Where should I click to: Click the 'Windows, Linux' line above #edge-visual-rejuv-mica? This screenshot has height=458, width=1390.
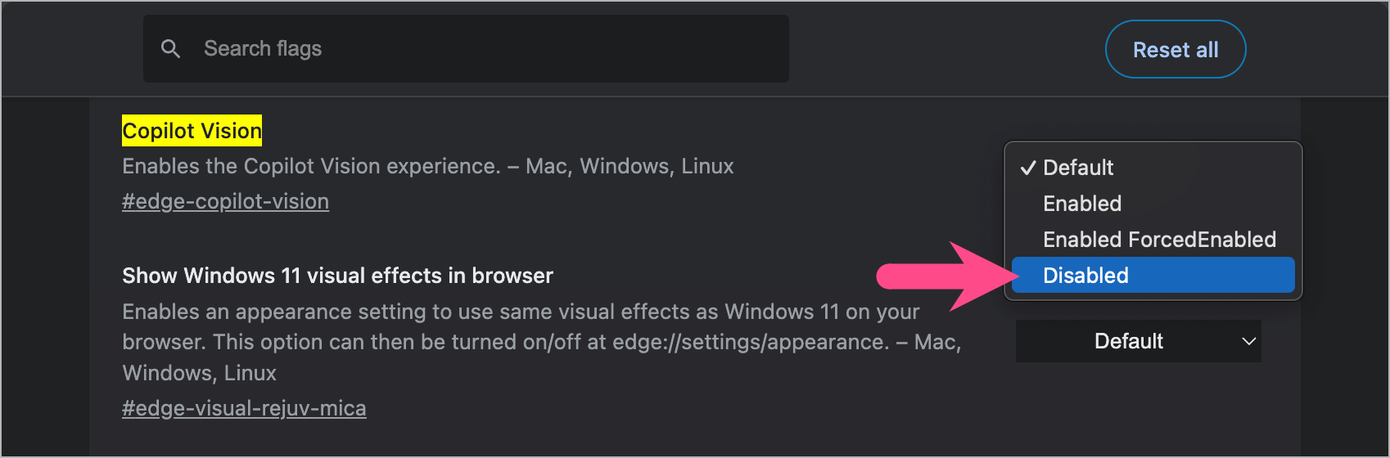(x=200, y=374)
